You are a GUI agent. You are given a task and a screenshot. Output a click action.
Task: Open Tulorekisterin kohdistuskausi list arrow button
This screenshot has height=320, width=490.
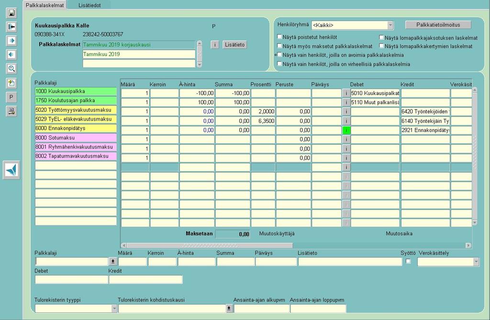[229, 309]
